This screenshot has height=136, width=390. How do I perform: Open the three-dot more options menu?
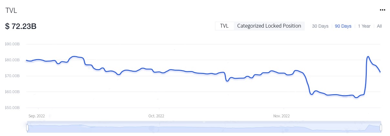pyautogui.click(x=382, y=10)
